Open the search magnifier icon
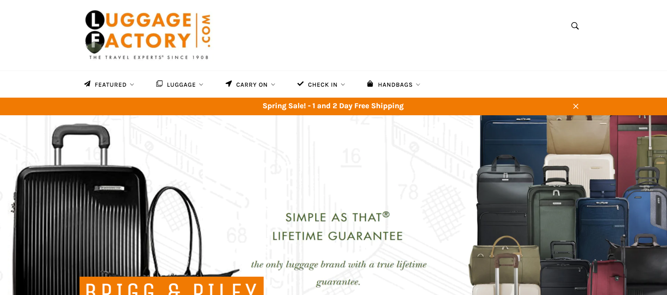This screenshot has height=295, width=667. pyautogui.click(x=575, y=26)
